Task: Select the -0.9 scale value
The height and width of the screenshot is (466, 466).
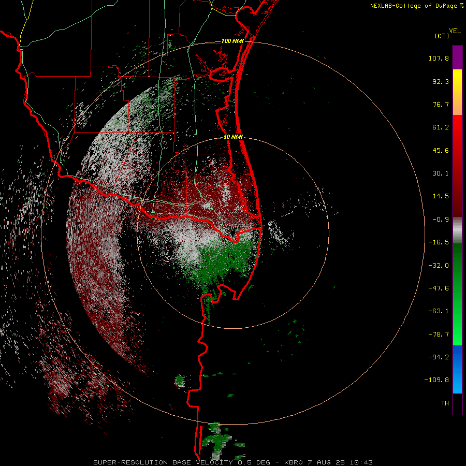Action: pos(441,220)
